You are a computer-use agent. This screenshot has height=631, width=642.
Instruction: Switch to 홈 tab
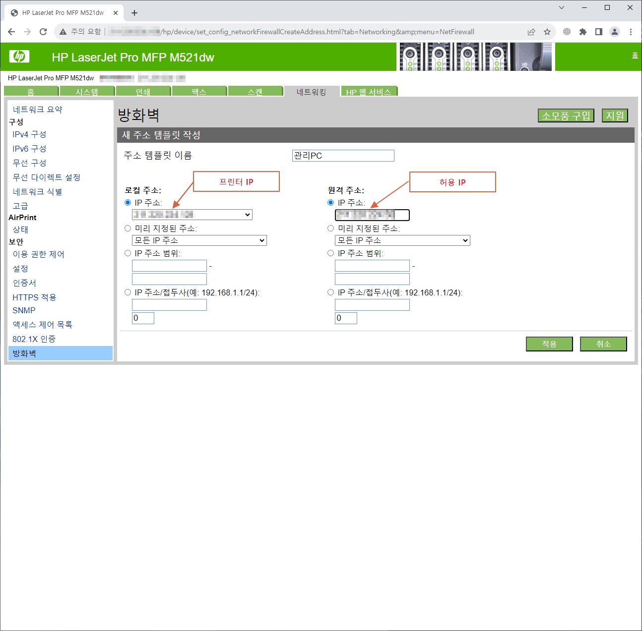(31, 92)
